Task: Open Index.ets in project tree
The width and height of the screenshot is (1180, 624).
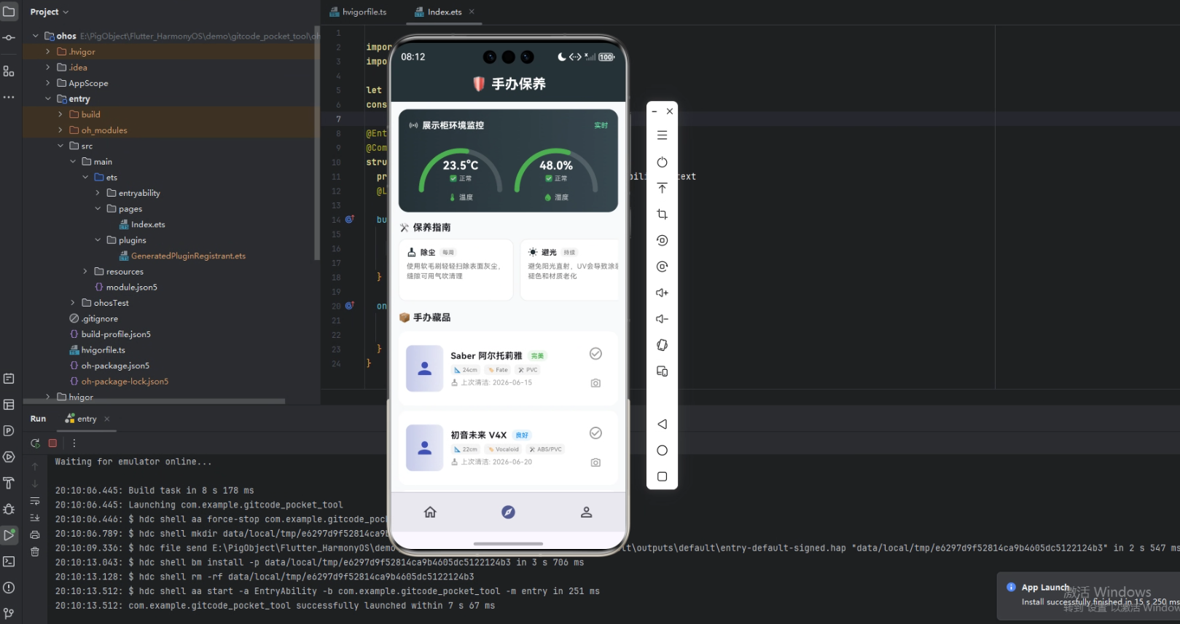Action: (142, 224)
